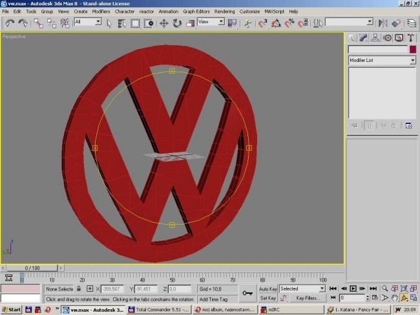Activate the Select and Move tool
This screenshot has width=420, height=315.
click(164, 23)
